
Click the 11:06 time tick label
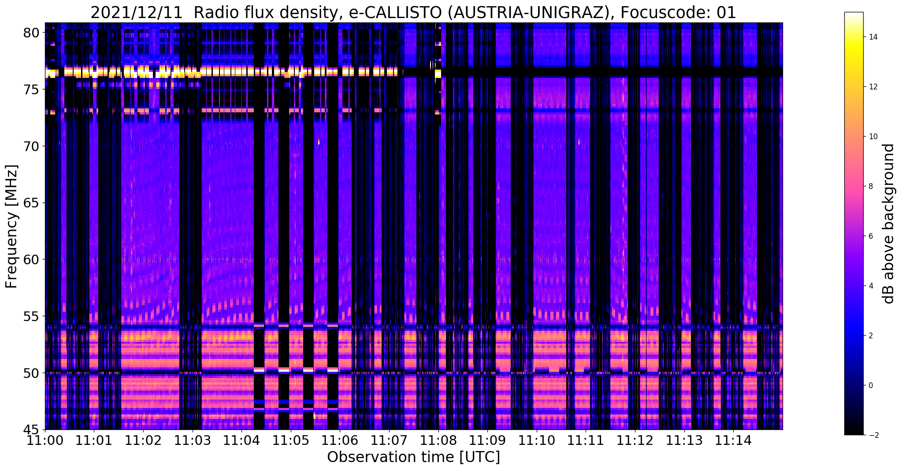tap(340, 440)
